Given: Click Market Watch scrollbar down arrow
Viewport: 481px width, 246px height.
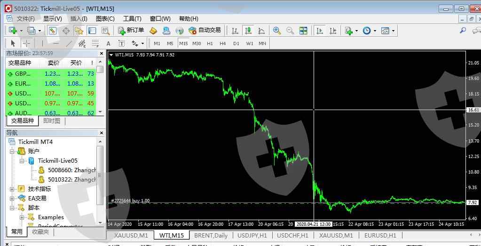Looking at the screenshot, I should (100, 111).
